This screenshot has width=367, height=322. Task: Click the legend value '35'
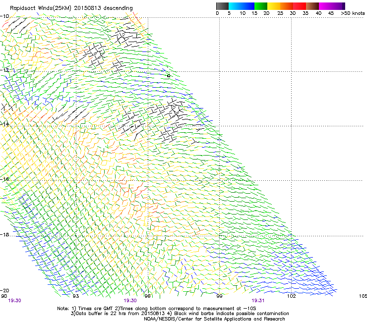click(x=306, y=13)
